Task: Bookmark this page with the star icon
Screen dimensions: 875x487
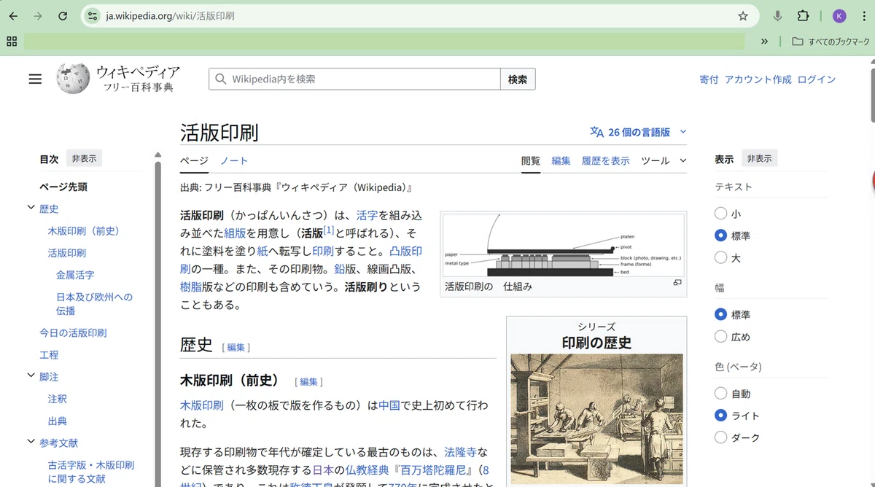Action: tap(743, 16)
